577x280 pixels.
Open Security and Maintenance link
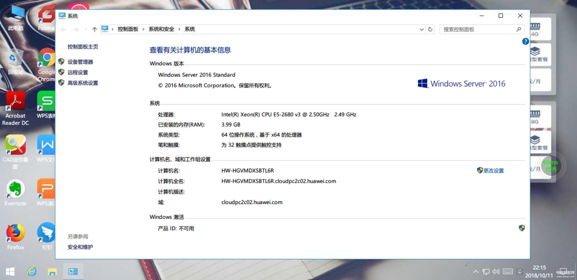tap(80, 247)
